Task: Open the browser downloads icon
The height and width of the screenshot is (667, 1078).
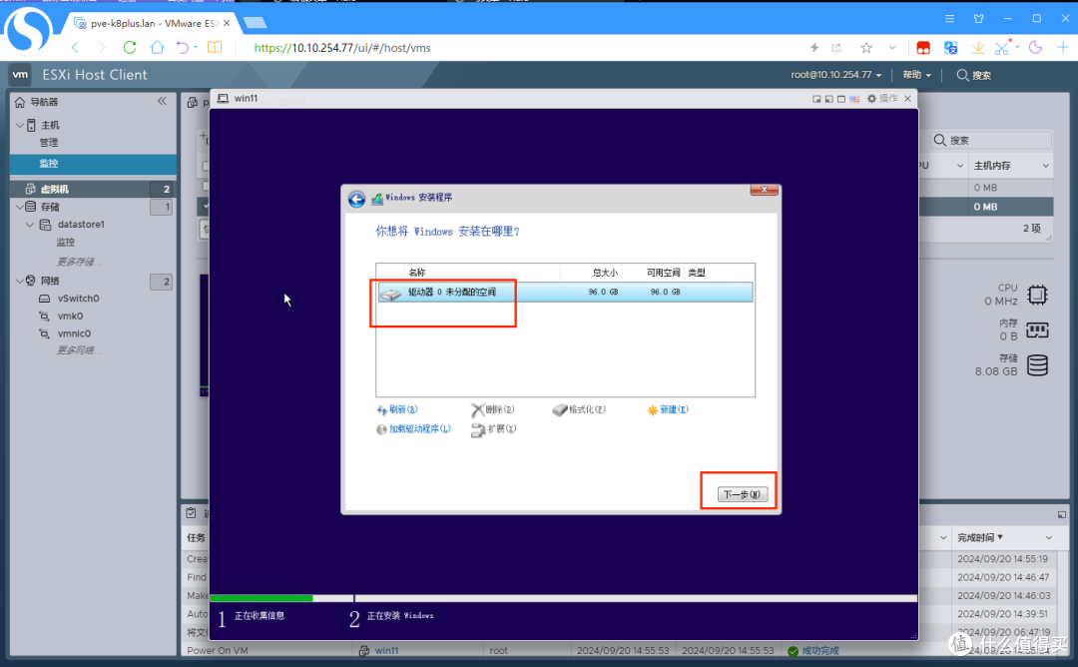Action: (977, 48)
